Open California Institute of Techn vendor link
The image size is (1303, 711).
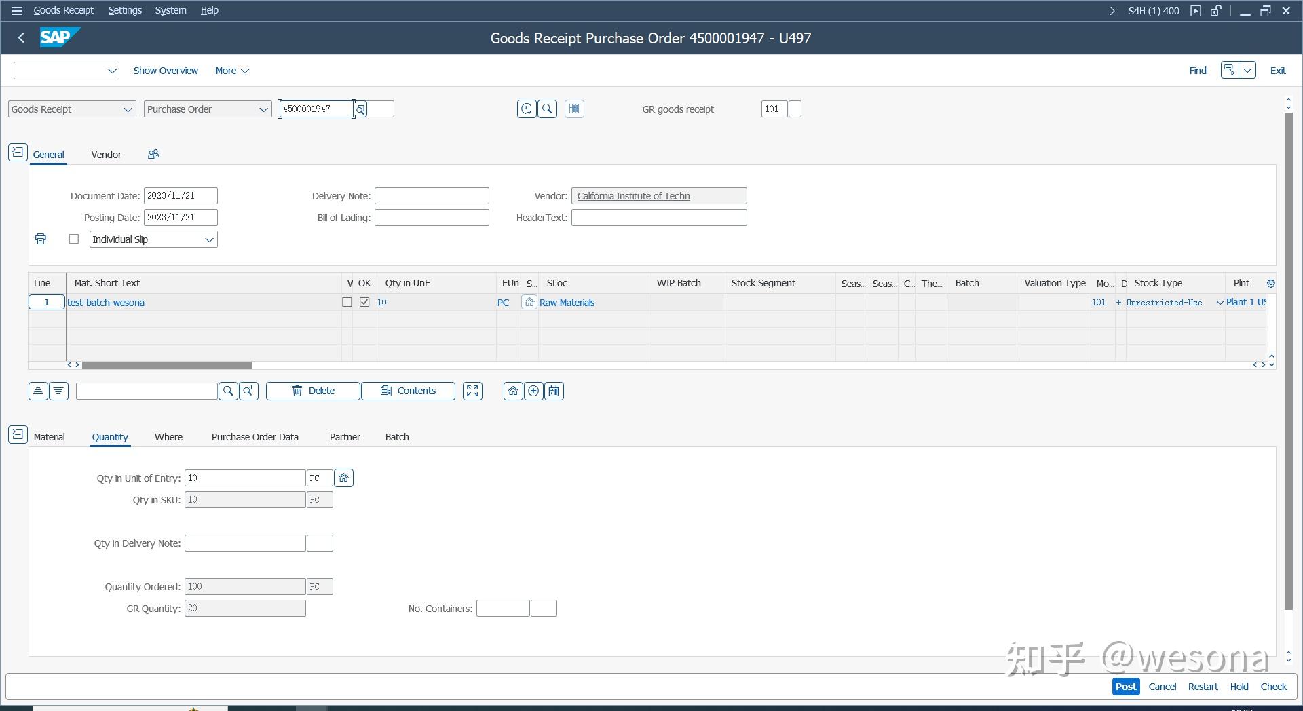633,196
